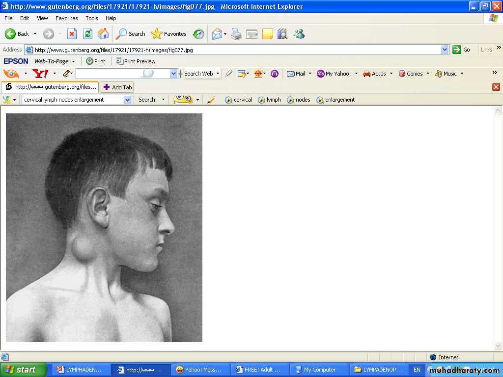Click the Yahoo toolbar search input field
Screen dimensions: 503x377
point(122,74)
